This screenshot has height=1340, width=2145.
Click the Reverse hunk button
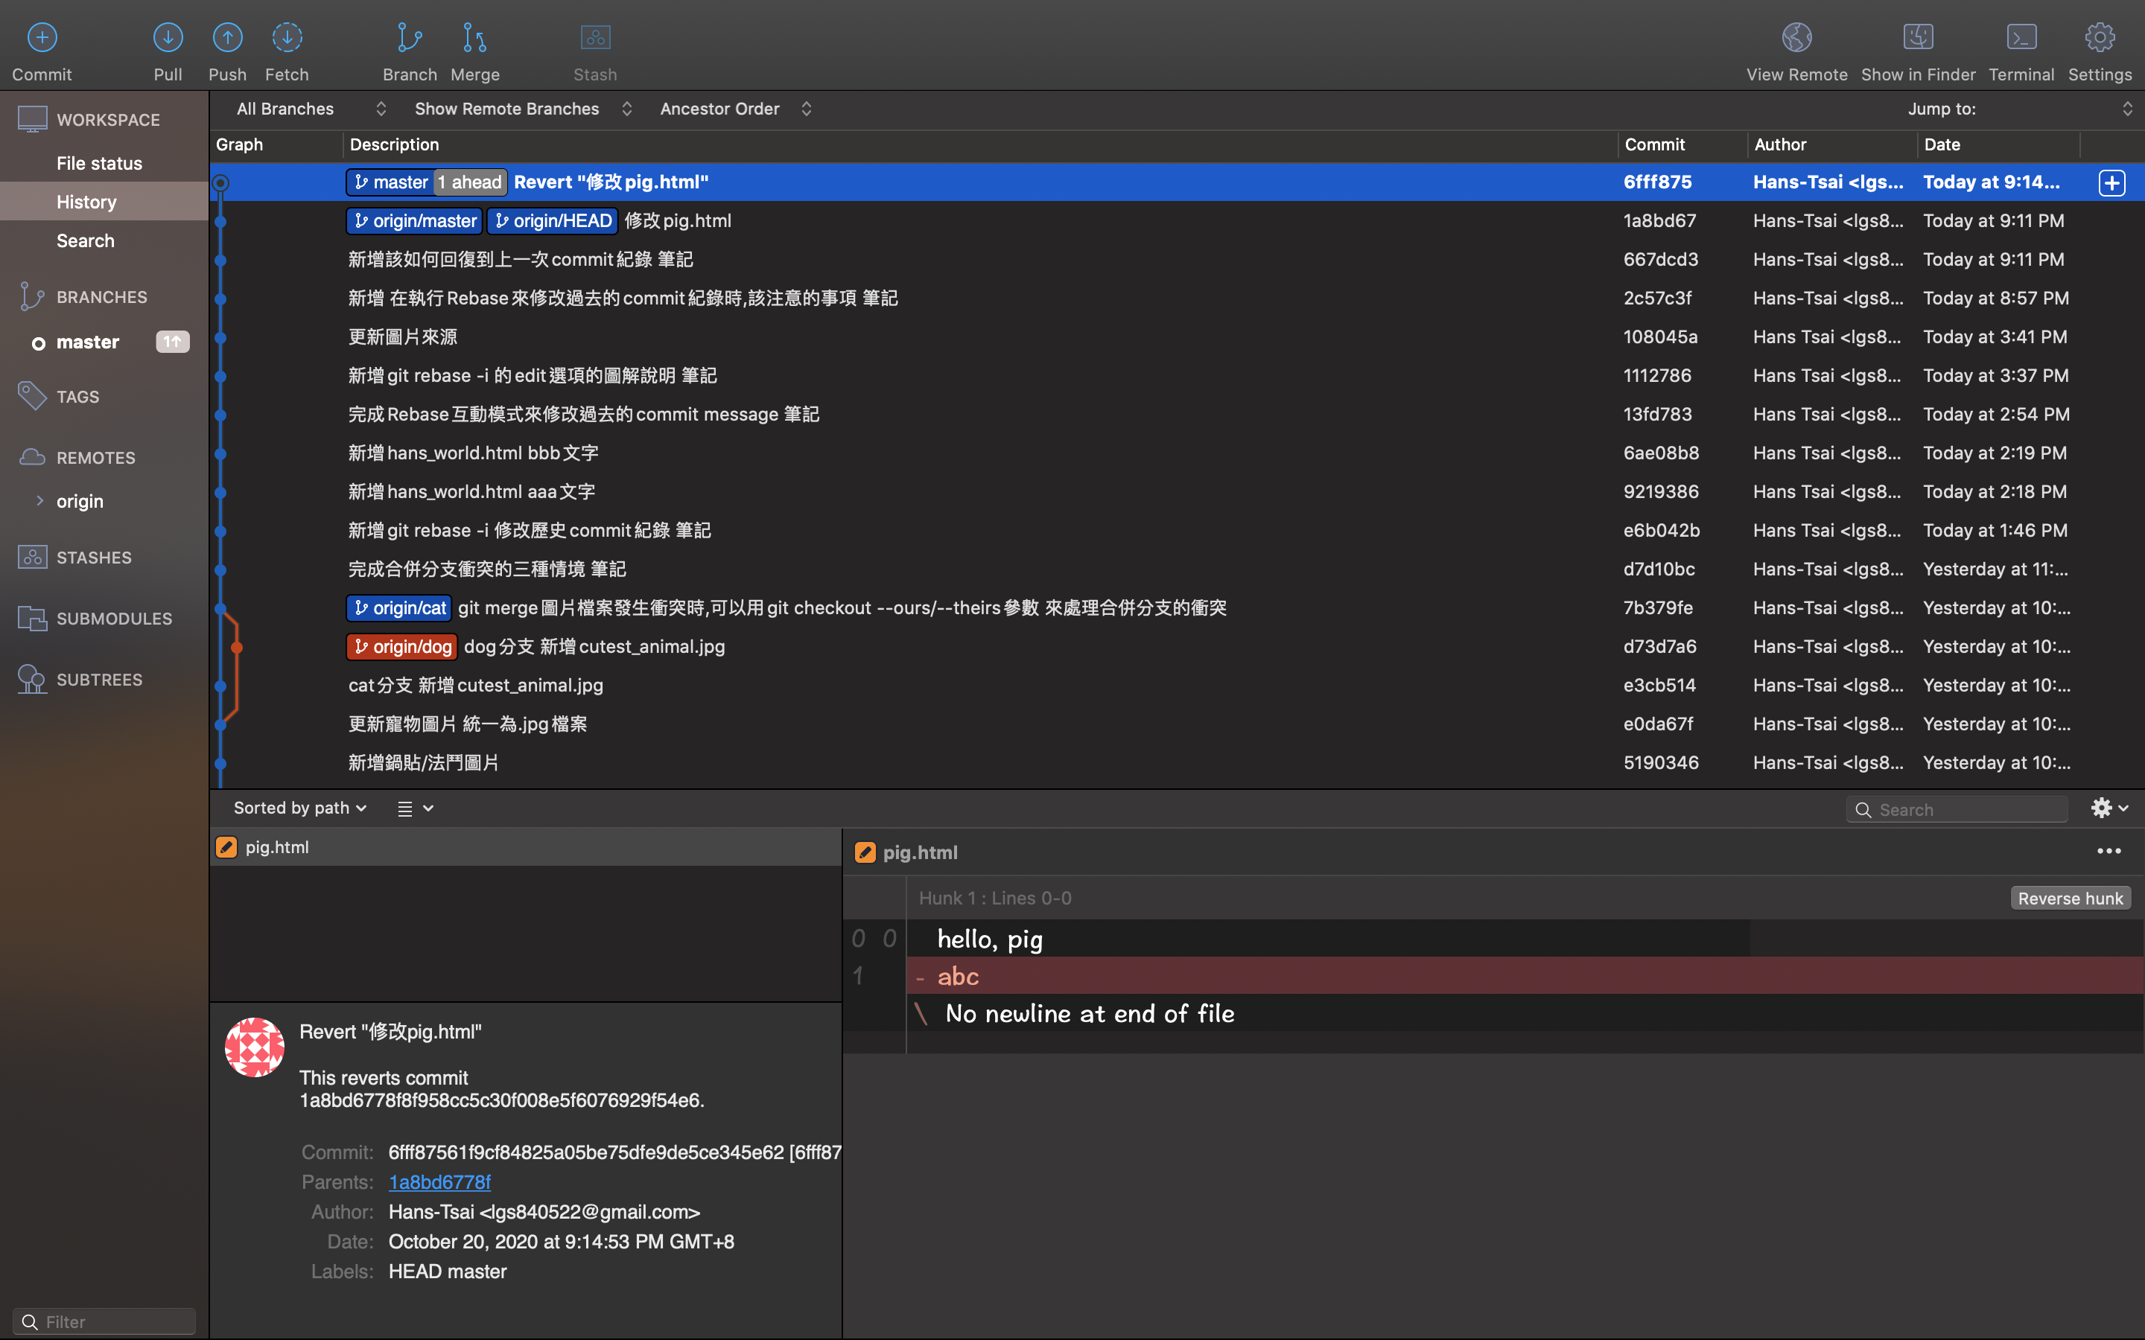click(2071, 898)
